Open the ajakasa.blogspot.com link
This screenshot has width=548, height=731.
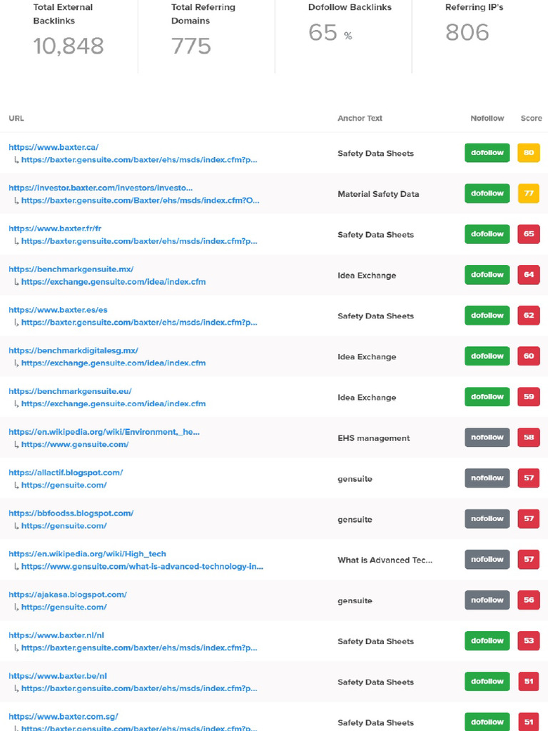click(x=68, y=595)
